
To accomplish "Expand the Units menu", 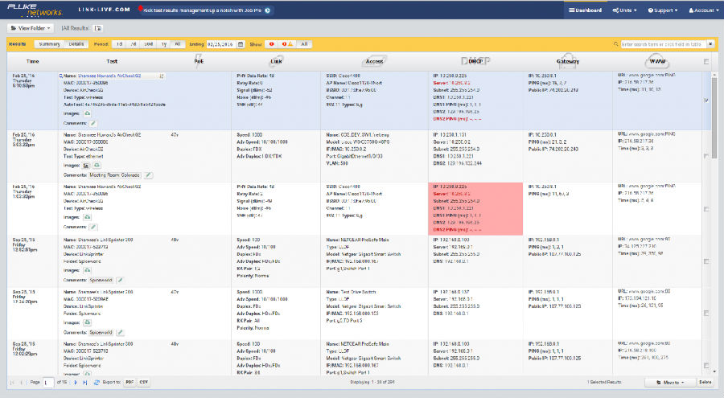I will point(623,10).
